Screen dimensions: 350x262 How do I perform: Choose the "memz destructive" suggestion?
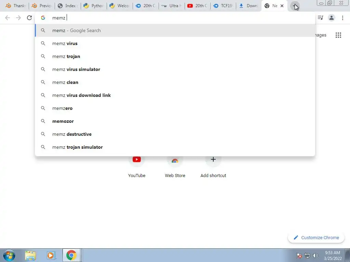(x=175, y=134)
